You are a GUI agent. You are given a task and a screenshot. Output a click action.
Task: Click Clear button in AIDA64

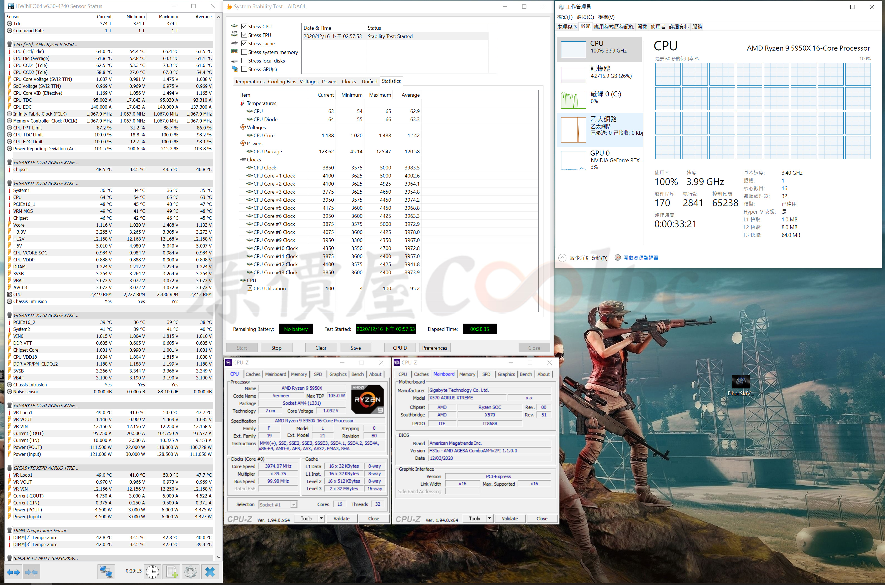click(x=321, y=348)
